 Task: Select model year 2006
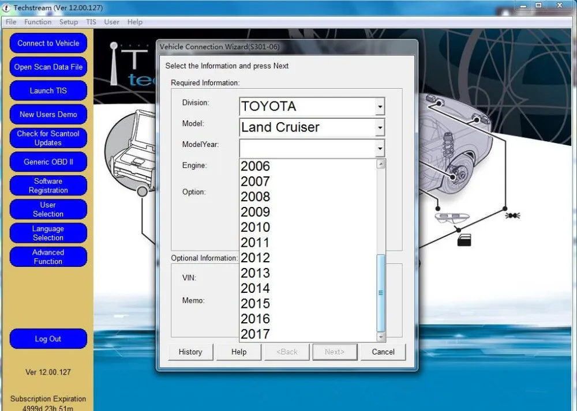308,166
